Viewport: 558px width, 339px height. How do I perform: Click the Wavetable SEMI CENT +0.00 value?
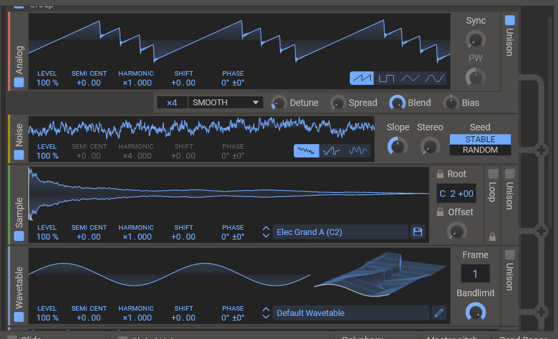coord(89,317)
